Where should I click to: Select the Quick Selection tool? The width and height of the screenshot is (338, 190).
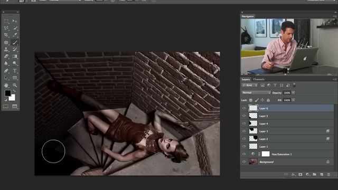tap(15, 28)
